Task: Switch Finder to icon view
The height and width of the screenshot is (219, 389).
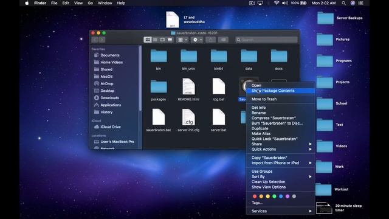Action: [148, 40]
